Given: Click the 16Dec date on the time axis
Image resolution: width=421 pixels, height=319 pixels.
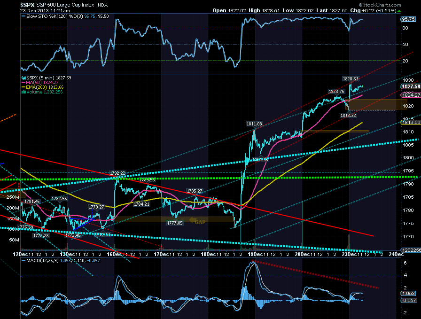Looking at the screenshot, I should [114, 254].
